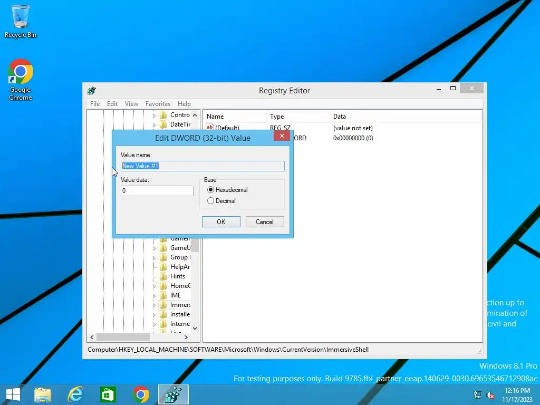This screenshot has width=540, height=405.
Task: Close the Edit DWORD dialog with the red X
Action: click(282, 136)
